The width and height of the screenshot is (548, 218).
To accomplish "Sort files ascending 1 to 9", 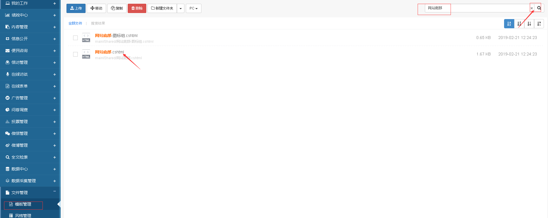I will tap(529, 24).
